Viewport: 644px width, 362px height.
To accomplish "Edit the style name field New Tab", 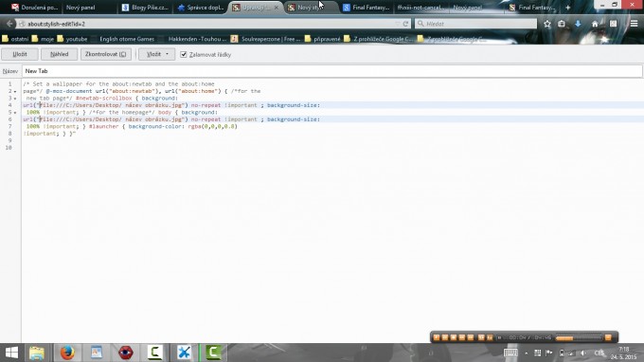I will coord(331,71).
